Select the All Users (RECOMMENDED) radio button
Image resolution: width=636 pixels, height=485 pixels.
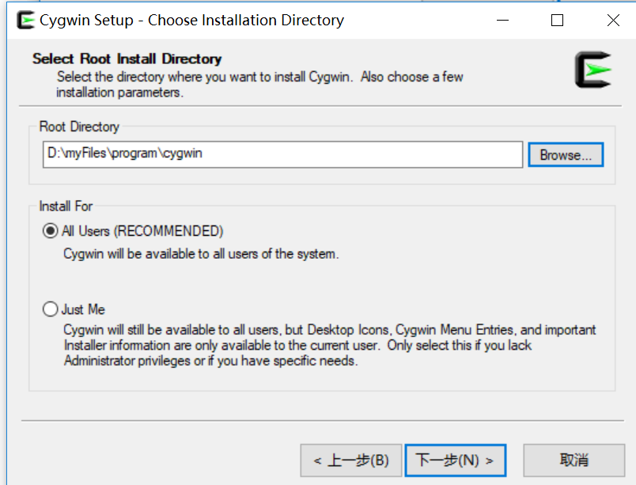(x=51, y=231)
